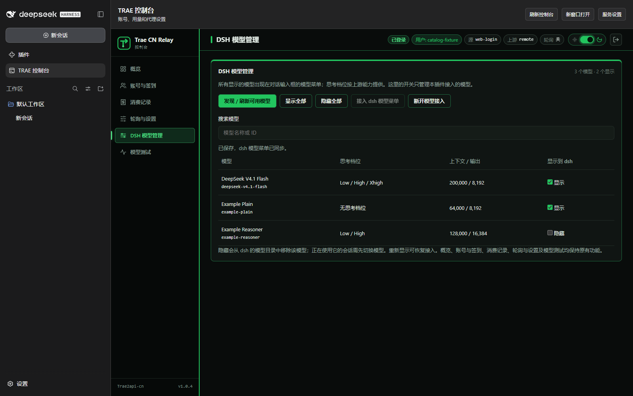Click 断开模型接入 disconnect button

point(429,101)
